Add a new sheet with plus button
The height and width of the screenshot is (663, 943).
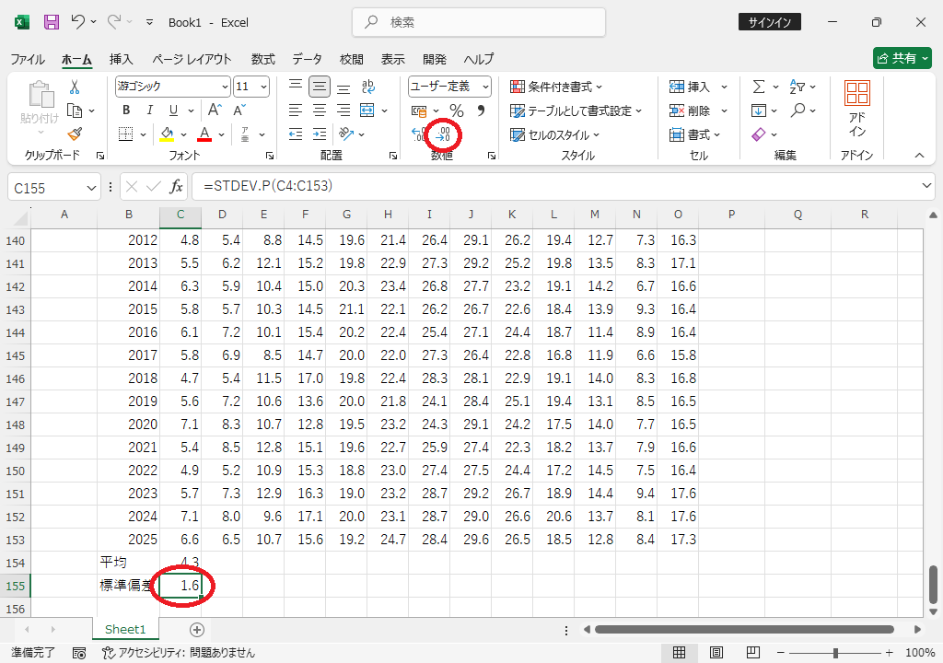[197, 629]
